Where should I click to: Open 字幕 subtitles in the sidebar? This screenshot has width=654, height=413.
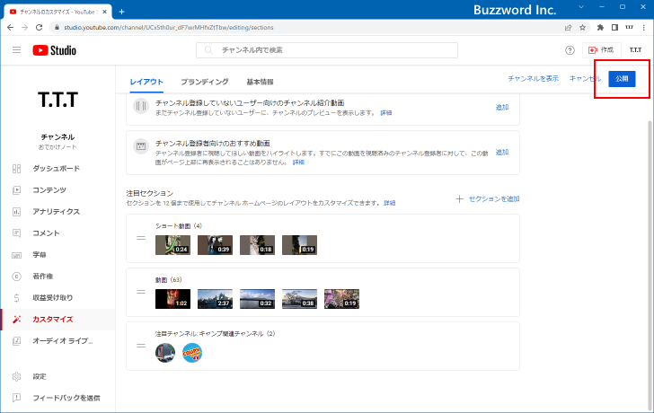pyautogui.click(x=57, y=255)
